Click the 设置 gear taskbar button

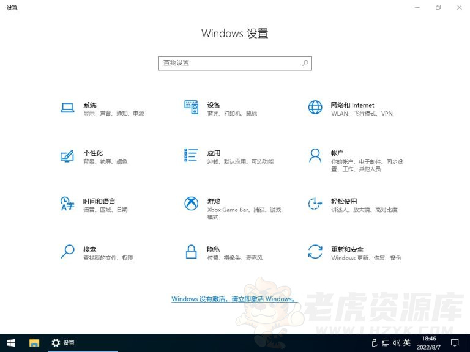coord(83,343)
